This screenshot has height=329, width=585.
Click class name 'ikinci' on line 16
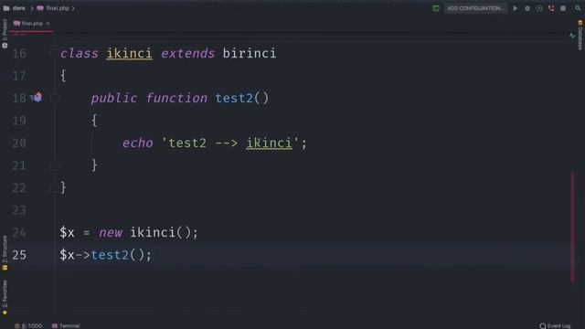[129, 53]
